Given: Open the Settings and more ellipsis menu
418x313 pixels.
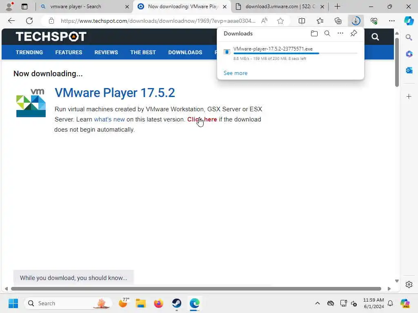Looking at the screenshot, I should pyautogui.click(x=391, y=21).
